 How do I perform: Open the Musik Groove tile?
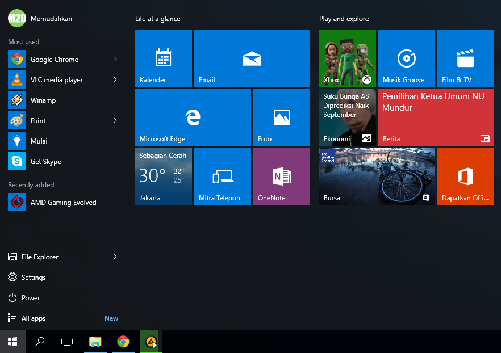tap(406, 58)
